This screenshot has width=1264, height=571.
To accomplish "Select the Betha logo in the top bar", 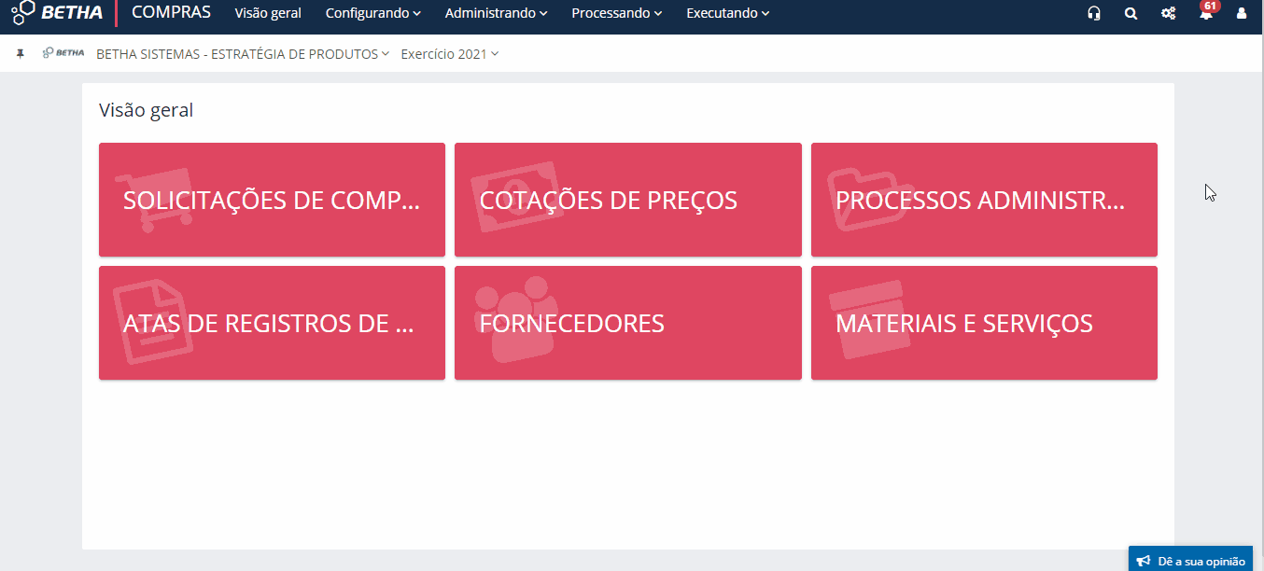I will [x=56, y=13].
